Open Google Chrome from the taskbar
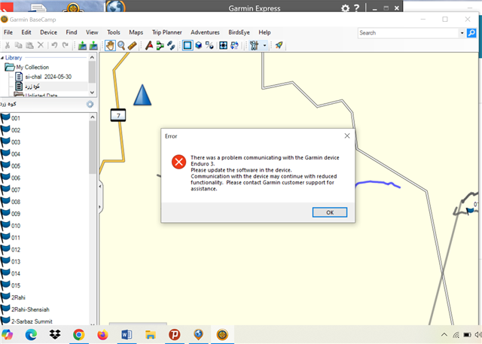The height and width of the screenshot is (344, 482). coord(78,333)
